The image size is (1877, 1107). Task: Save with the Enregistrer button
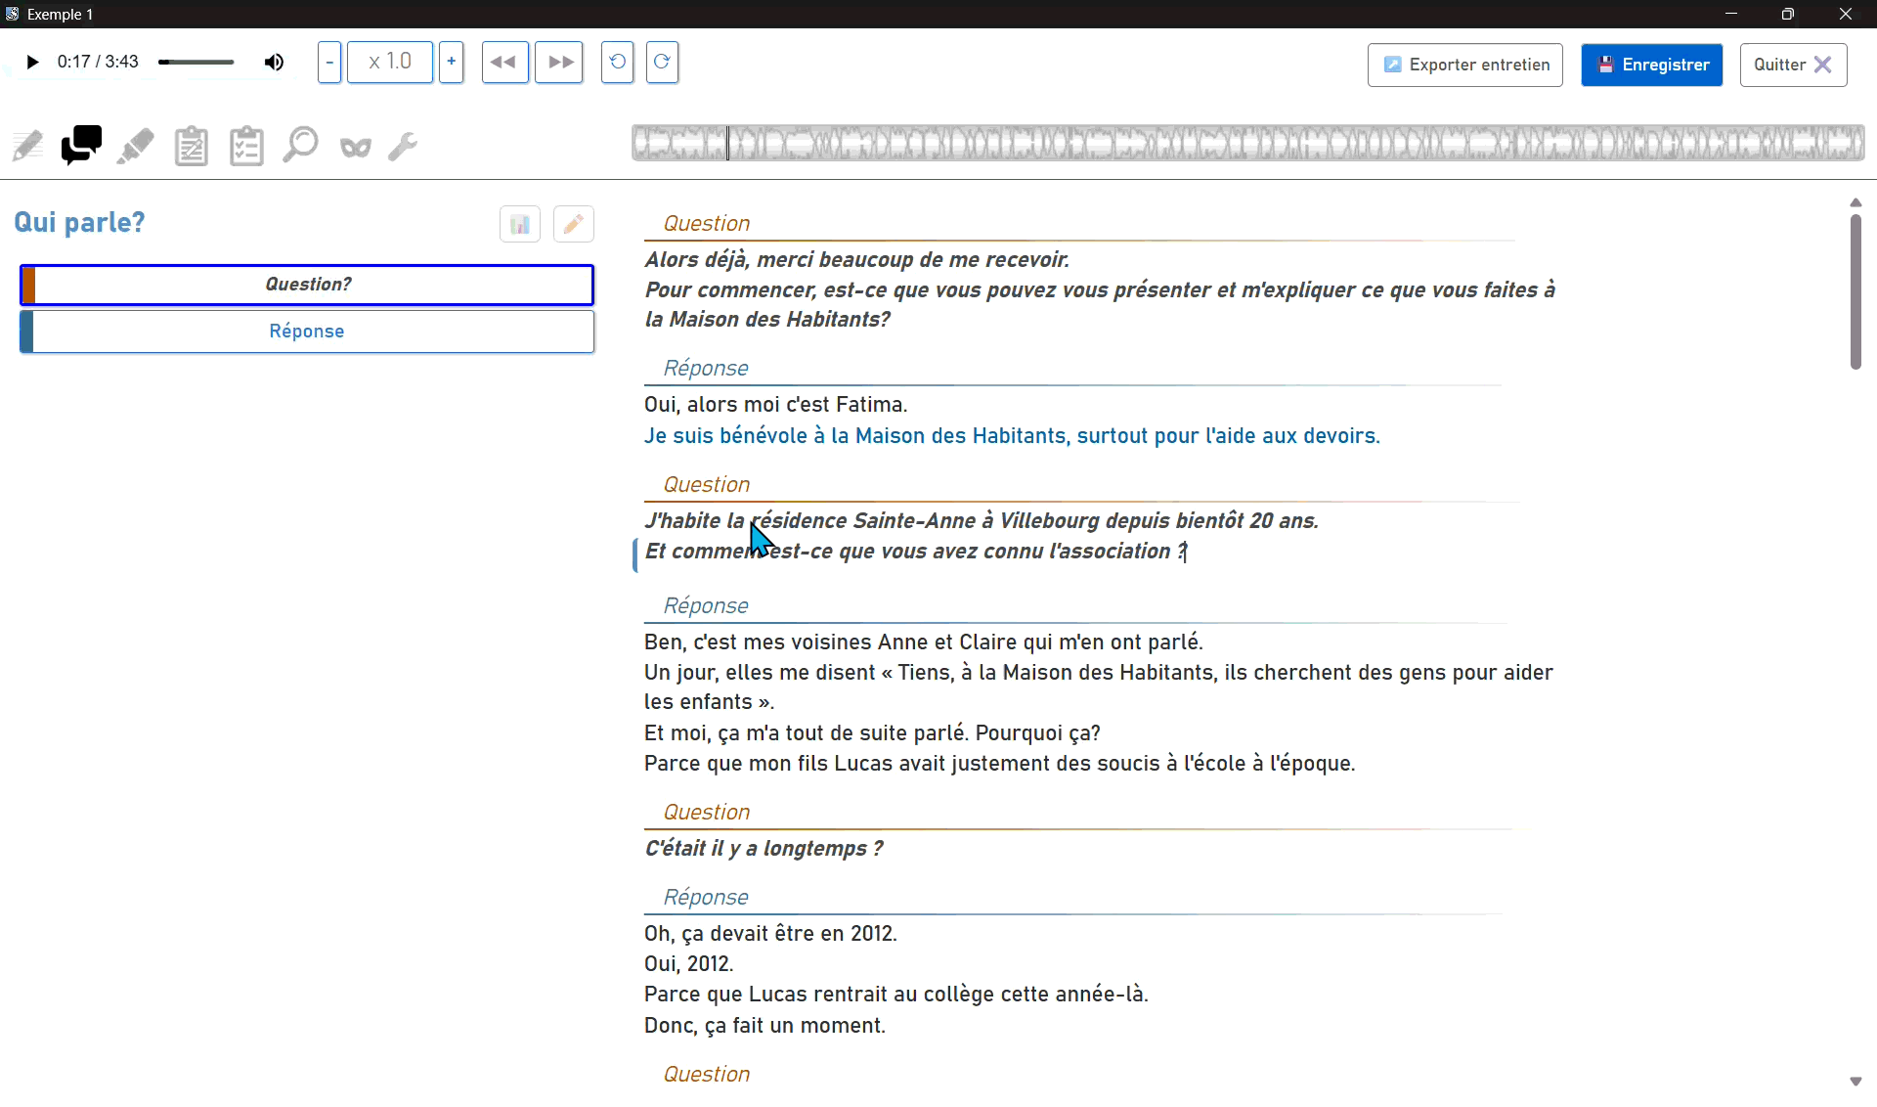pyautogui.click(x=1651, y=65)
